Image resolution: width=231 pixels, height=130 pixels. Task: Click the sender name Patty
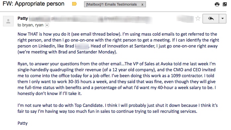23,18
